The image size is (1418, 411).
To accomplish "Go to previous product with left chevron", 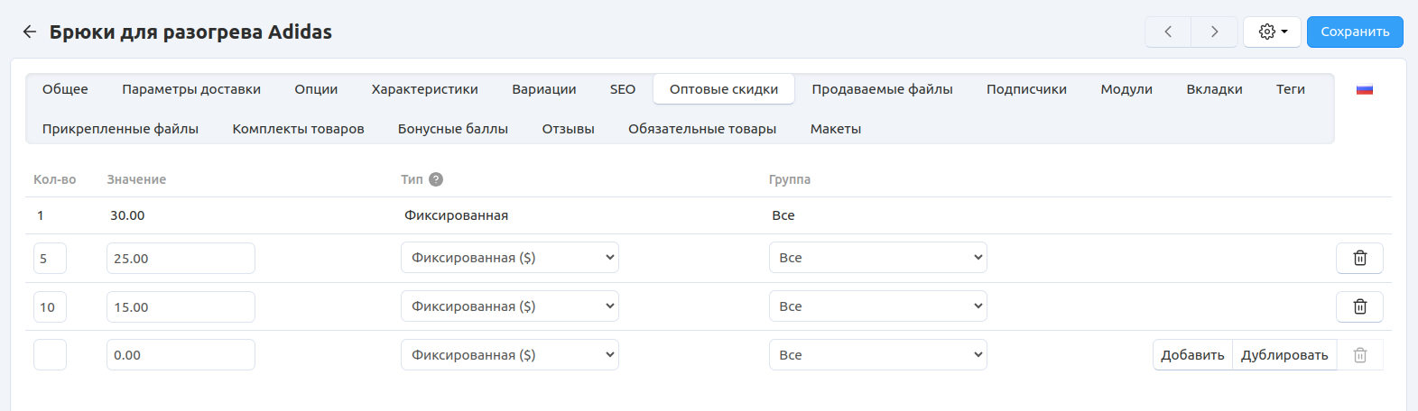I will (x=1168, y=32).
